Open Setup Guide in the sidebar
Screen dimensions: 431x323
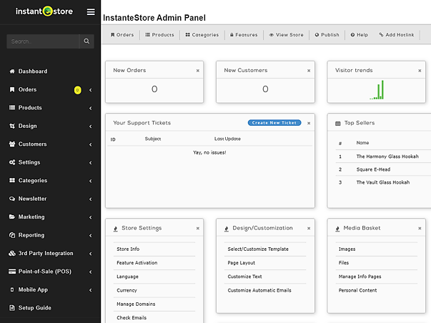(x=35, y=308)
